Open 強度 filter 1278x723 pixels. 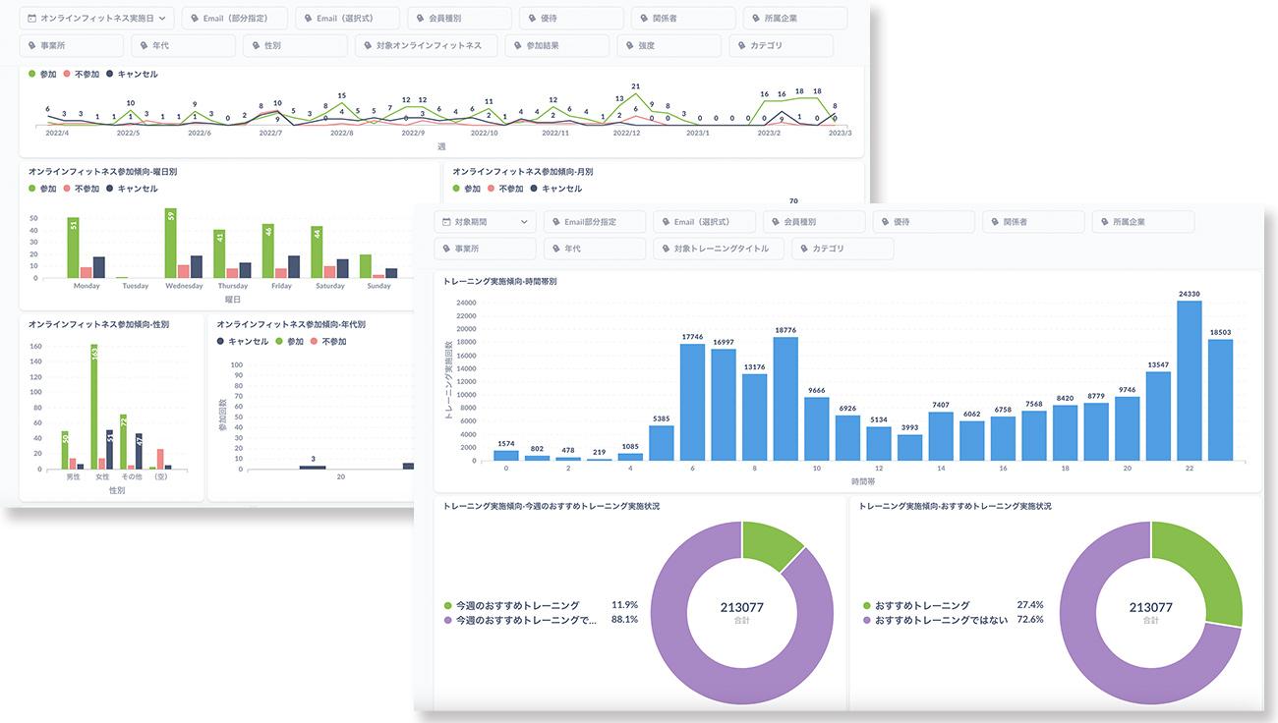(669, 45)
